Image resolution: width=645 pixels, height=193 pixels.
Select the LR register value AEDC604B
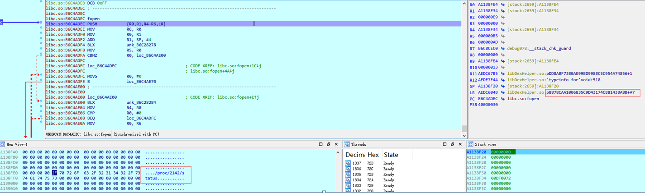488,92
